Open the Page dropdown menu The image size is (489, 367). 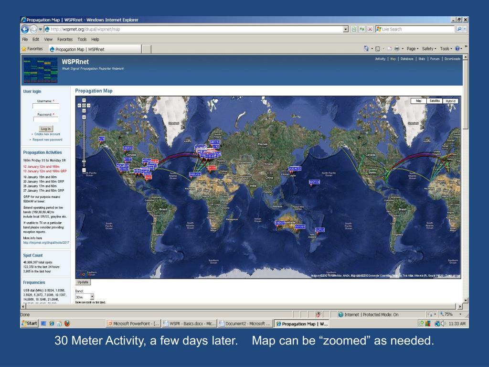point(413,49)
